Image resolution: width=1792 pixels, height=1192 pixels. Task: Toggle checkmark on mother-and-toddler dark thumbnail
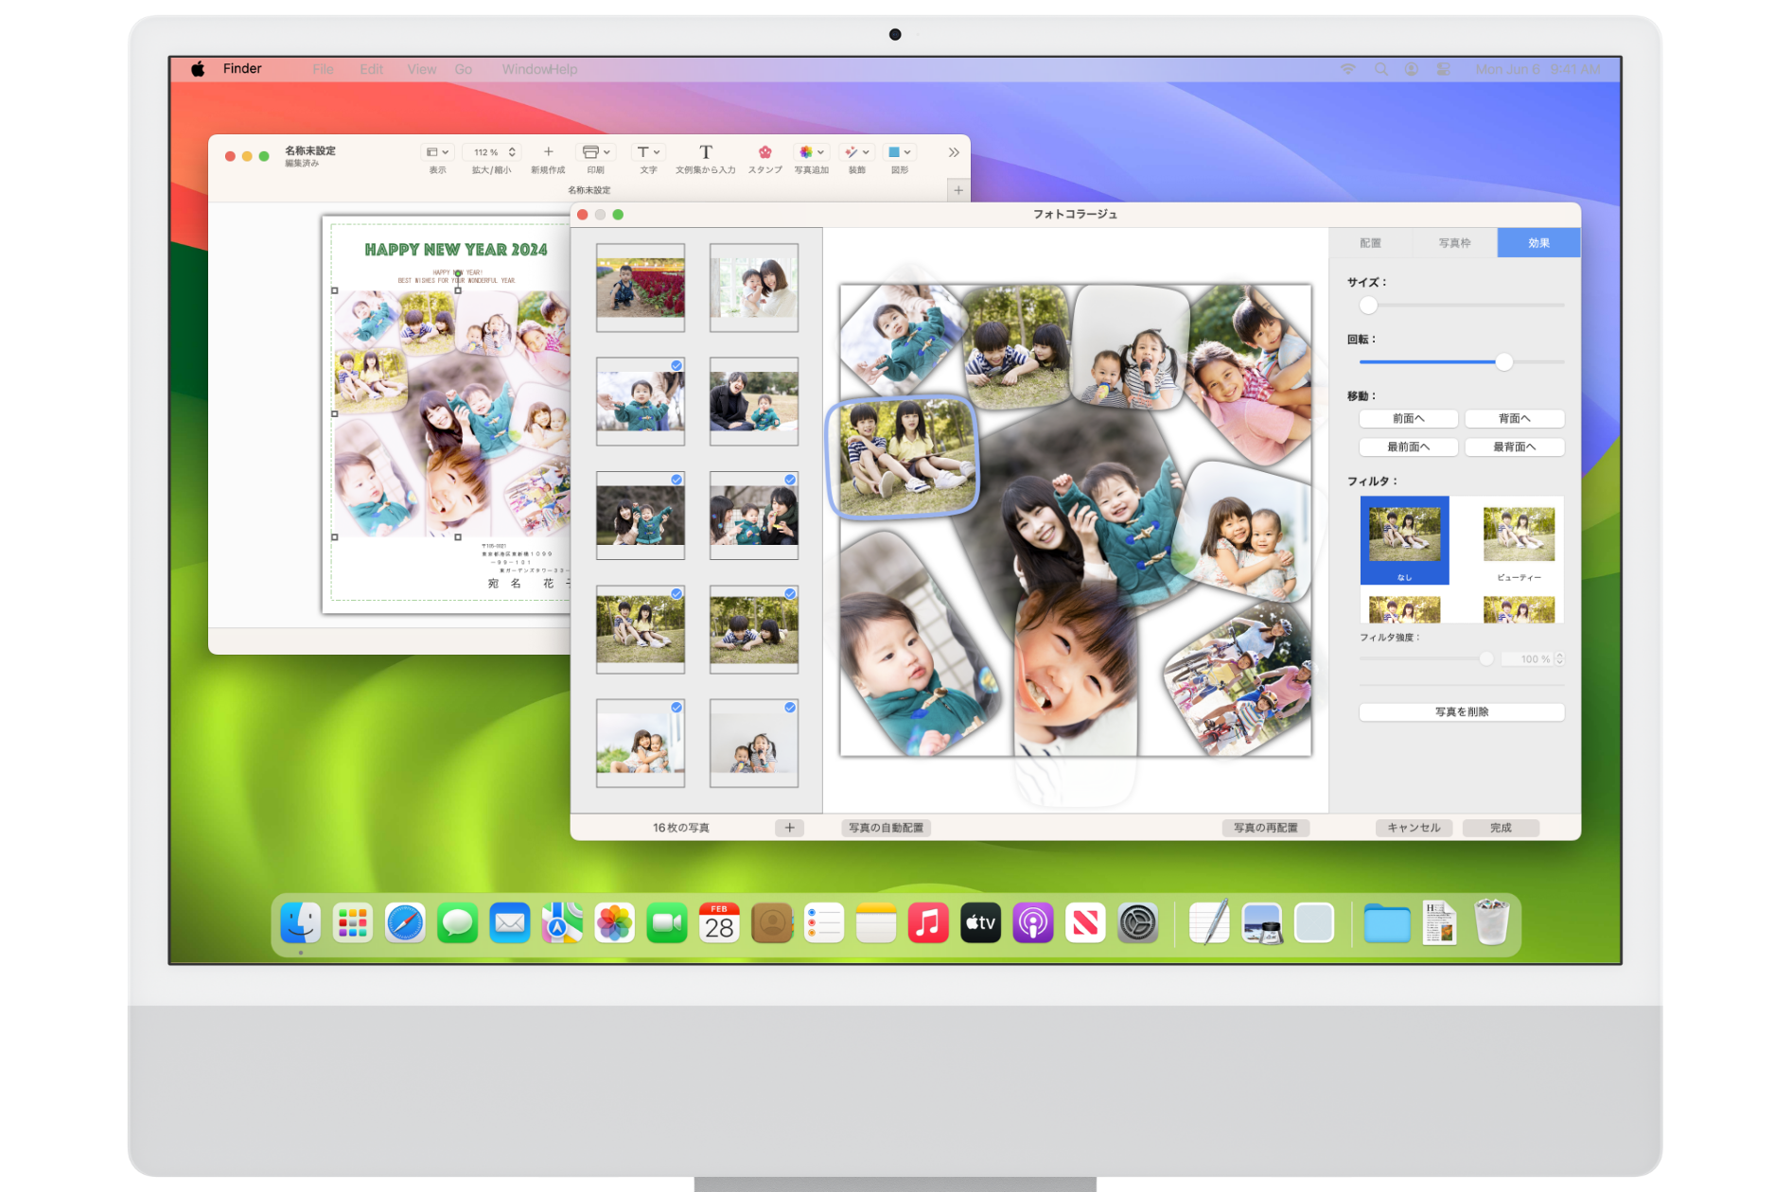coord(676,480)
